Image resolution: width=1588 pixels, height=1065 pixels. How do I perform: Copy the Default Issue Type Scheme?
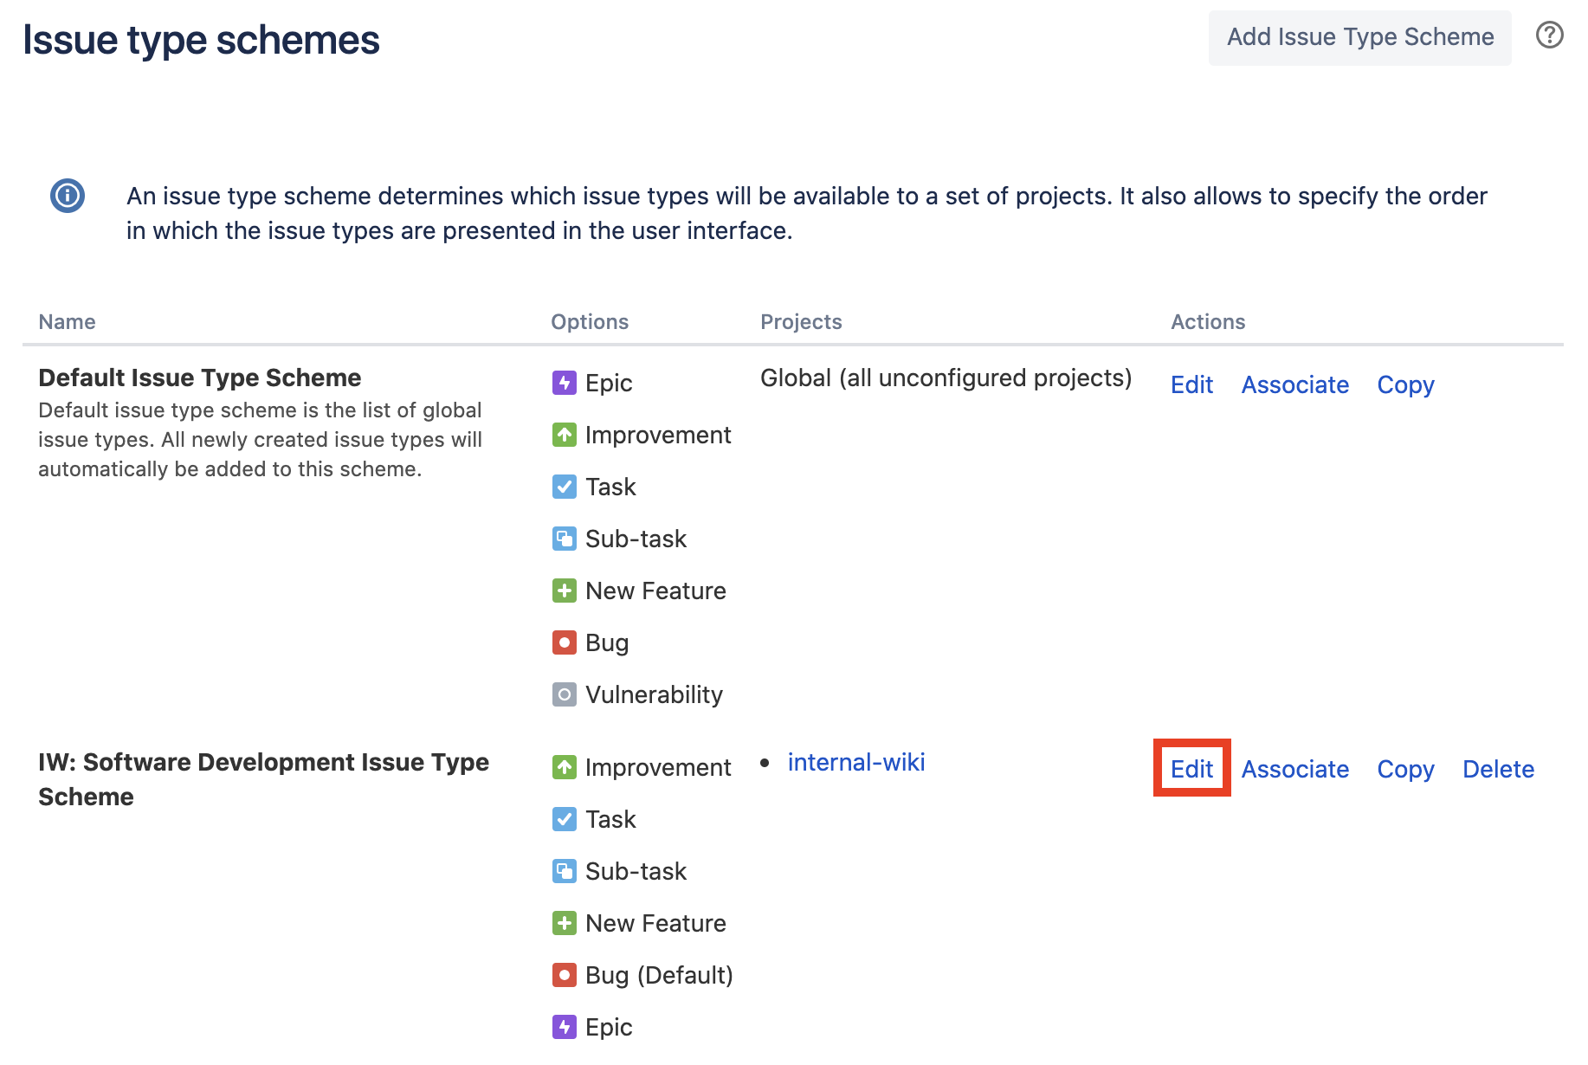click(x=1405, y=384)
